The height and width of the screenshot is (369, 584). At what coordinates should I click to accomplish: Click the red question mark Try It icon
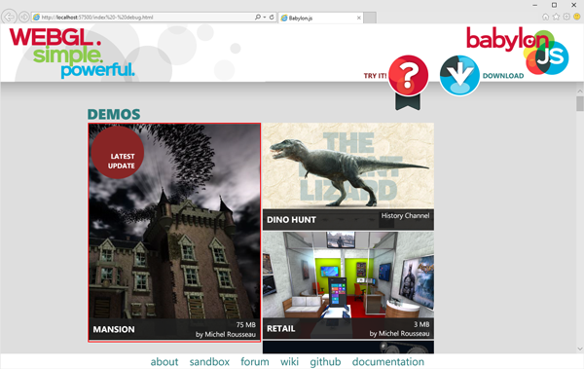point(408,75)
